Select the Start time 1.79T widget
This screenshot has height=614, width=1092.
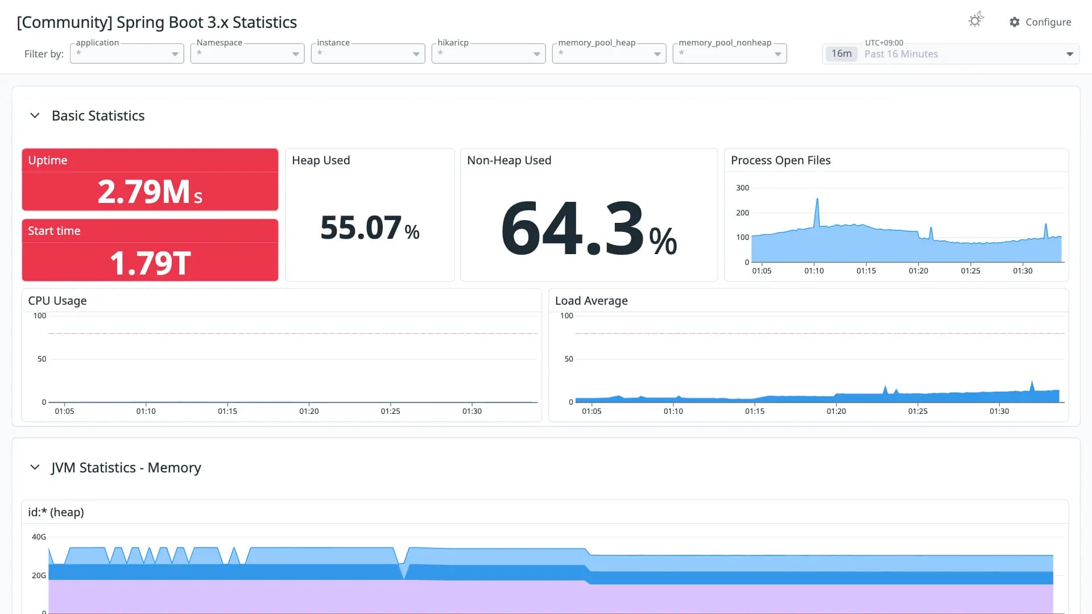click(x=150, y=250)
